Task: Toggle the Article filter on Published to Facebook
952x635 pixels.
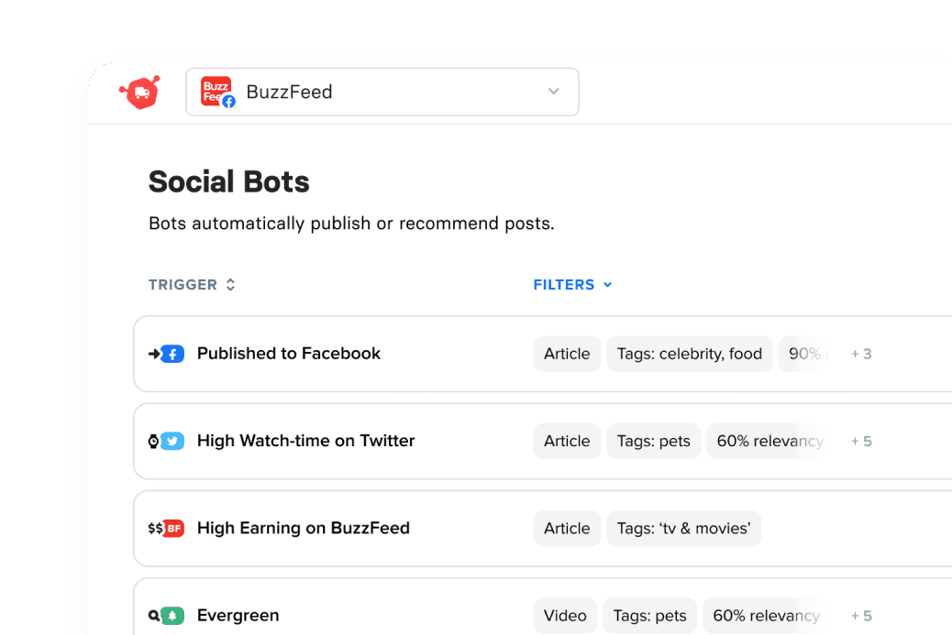Action: click(x=566, y=353)
